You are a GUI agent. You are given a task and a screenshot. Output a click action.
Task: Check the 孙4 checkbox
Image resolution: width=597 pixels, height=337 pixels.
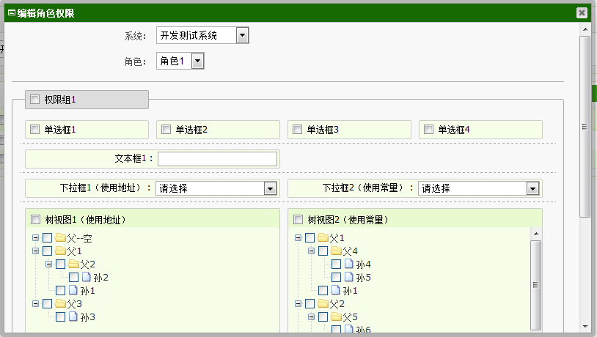[x=336, y=264]
